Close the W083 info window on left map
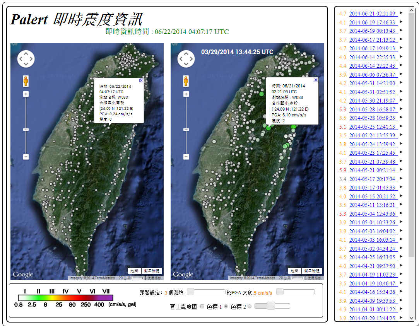 tap(141, 80)
